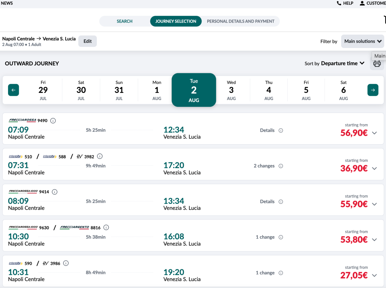This screenshot has height=288, width=386.
Task: Click the 53,80€ starting price
Action: [354, 240]
